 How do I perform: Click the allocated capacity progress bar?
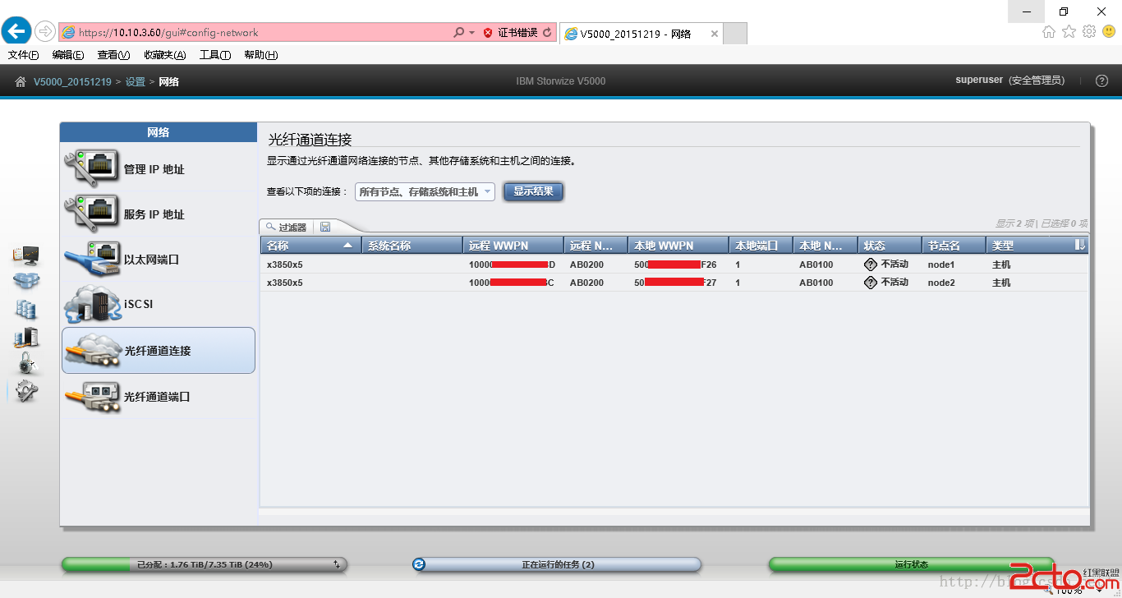click(205, 564)
